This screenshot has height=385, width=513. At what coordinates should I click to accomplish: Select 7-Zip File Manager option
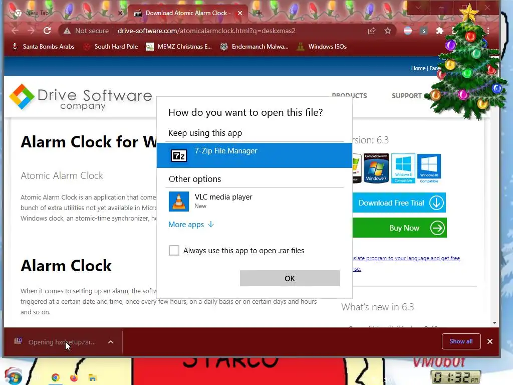(254, 155)
